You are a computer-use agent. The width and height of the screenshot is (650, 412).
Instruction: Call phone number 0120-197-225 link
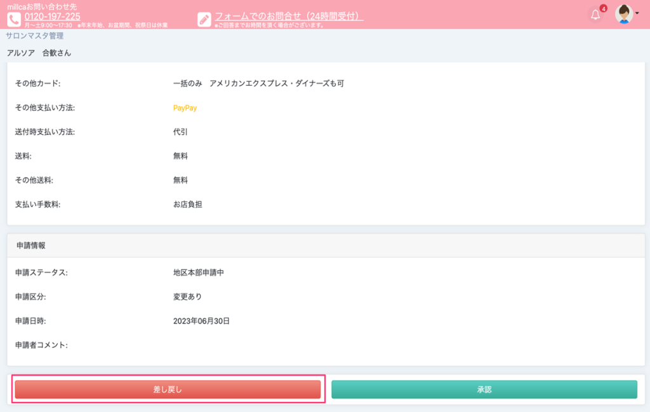[52, 16]
